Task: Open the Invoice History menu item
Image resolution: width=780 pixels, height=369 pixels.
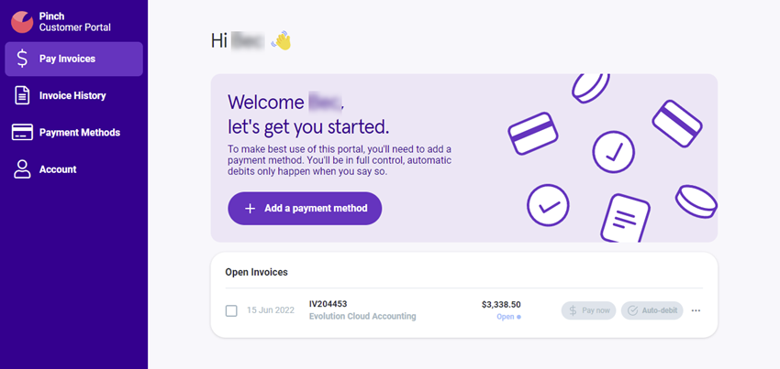Action: point(72,95)
